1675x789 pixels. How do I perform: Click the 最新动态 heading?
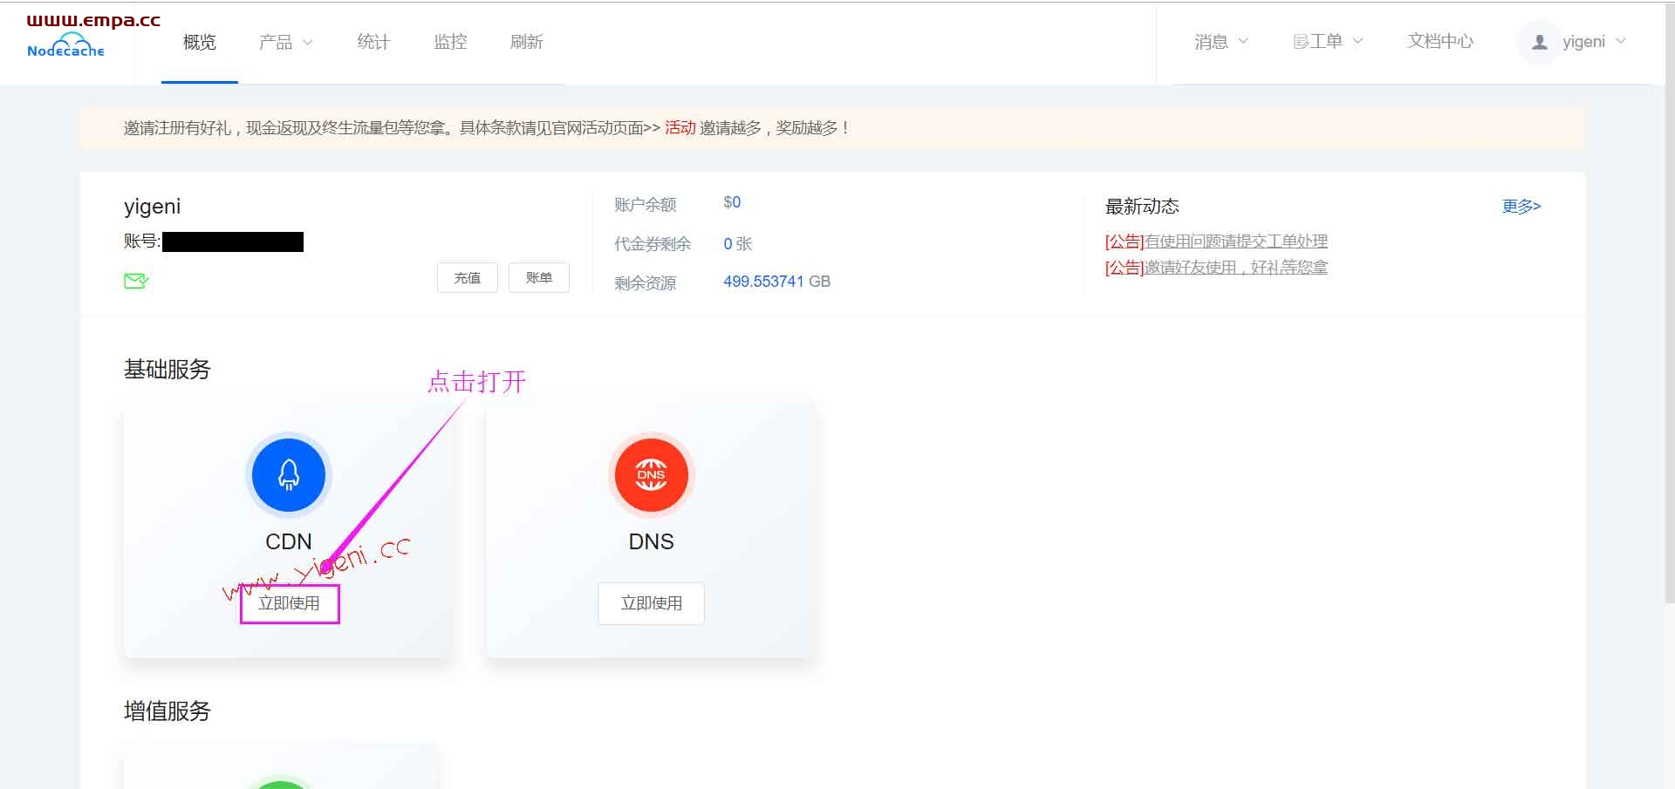click(x=1142, y=207)
